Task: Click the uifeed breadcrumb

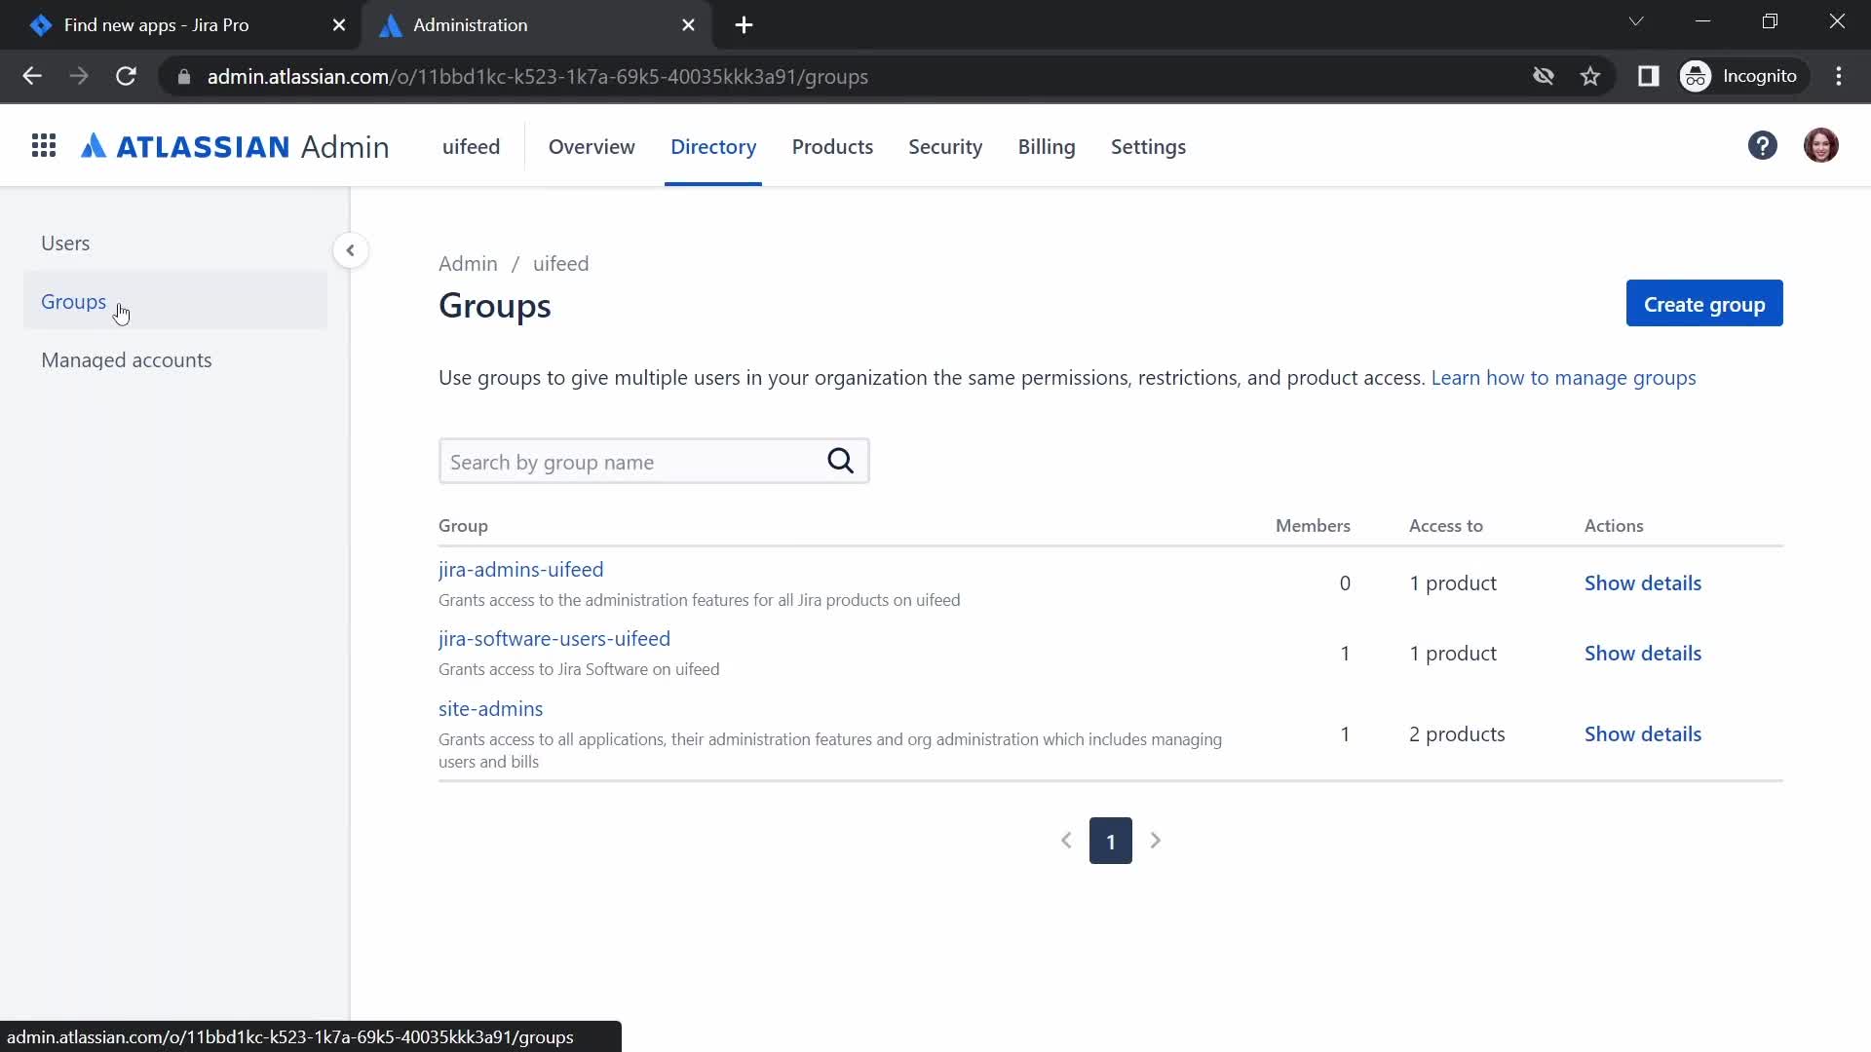Action: point(560,264)
